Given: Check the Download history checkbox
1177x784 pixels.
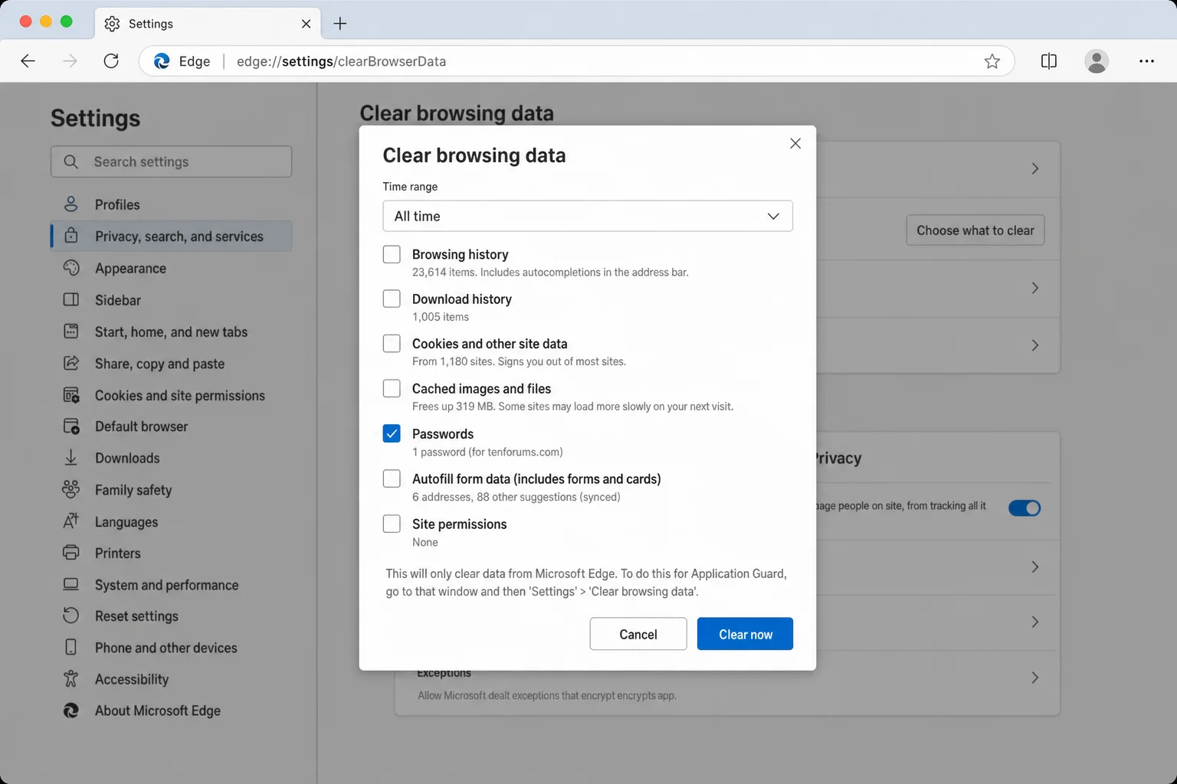Looking at the screenshot, I should tap(392, 299).
